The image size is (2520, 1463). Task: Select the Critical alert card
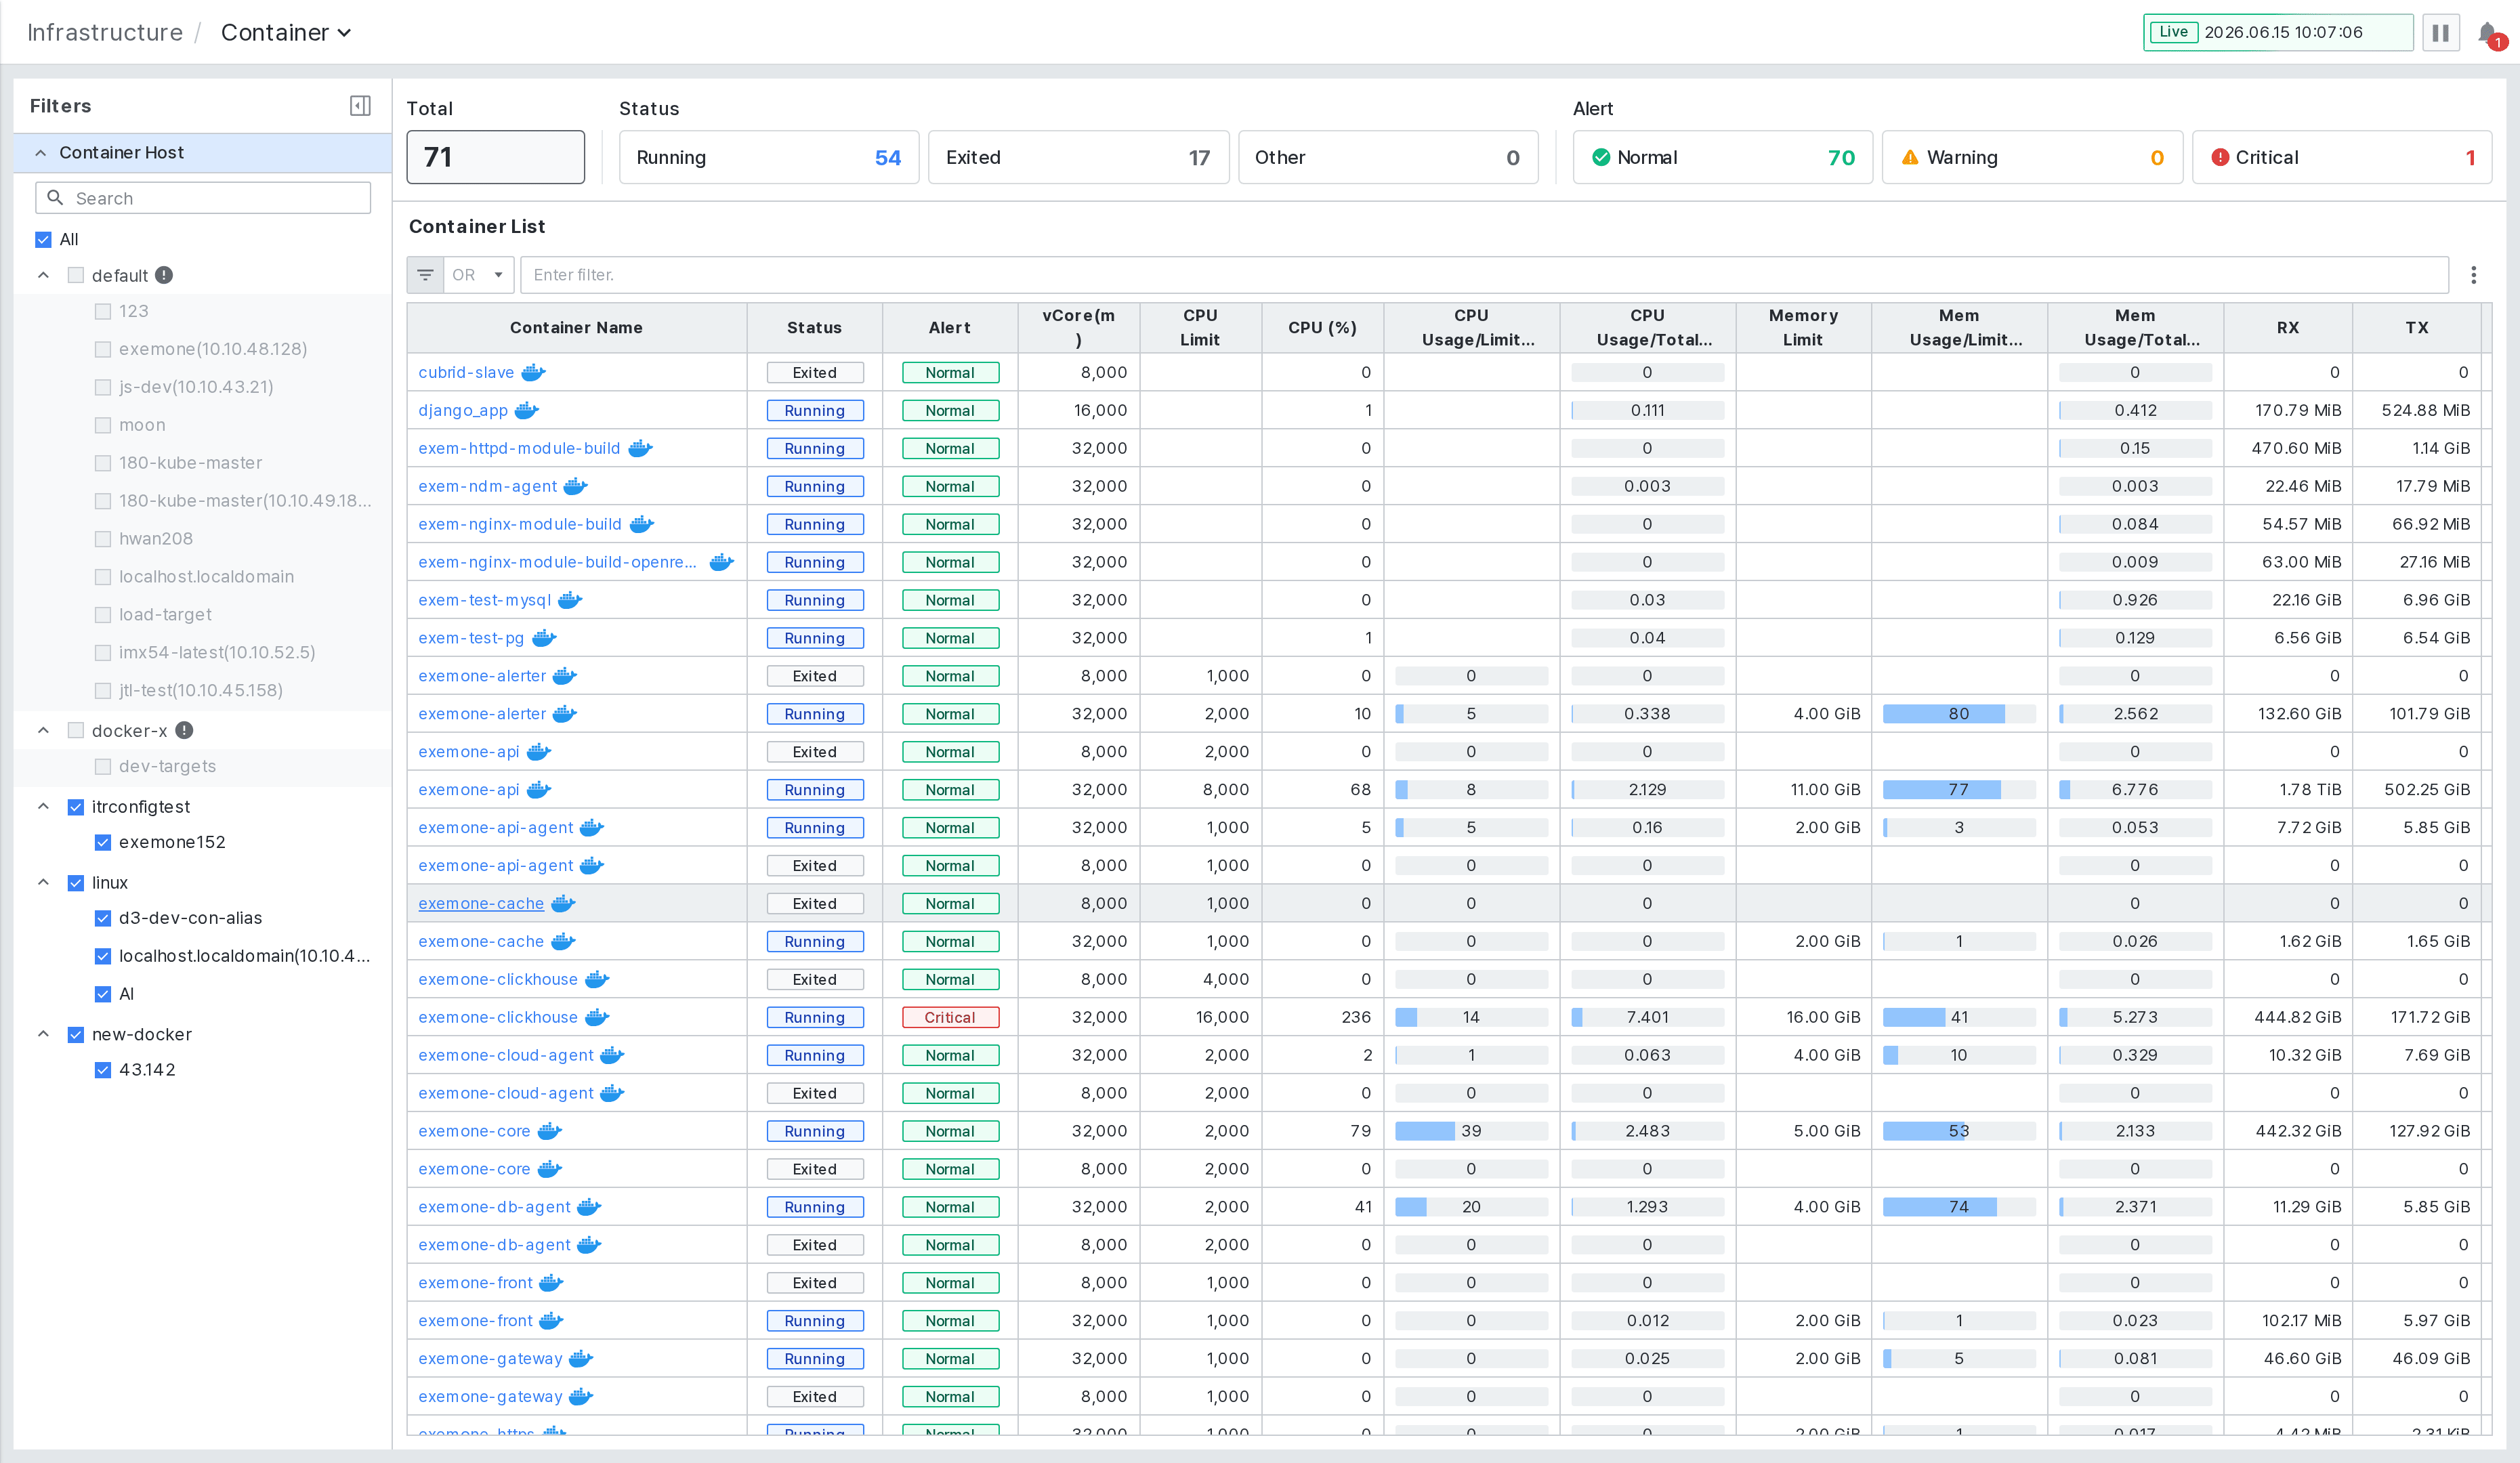[2341, 157]
